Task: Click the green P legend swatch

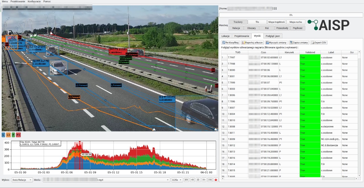Action: 13,135
